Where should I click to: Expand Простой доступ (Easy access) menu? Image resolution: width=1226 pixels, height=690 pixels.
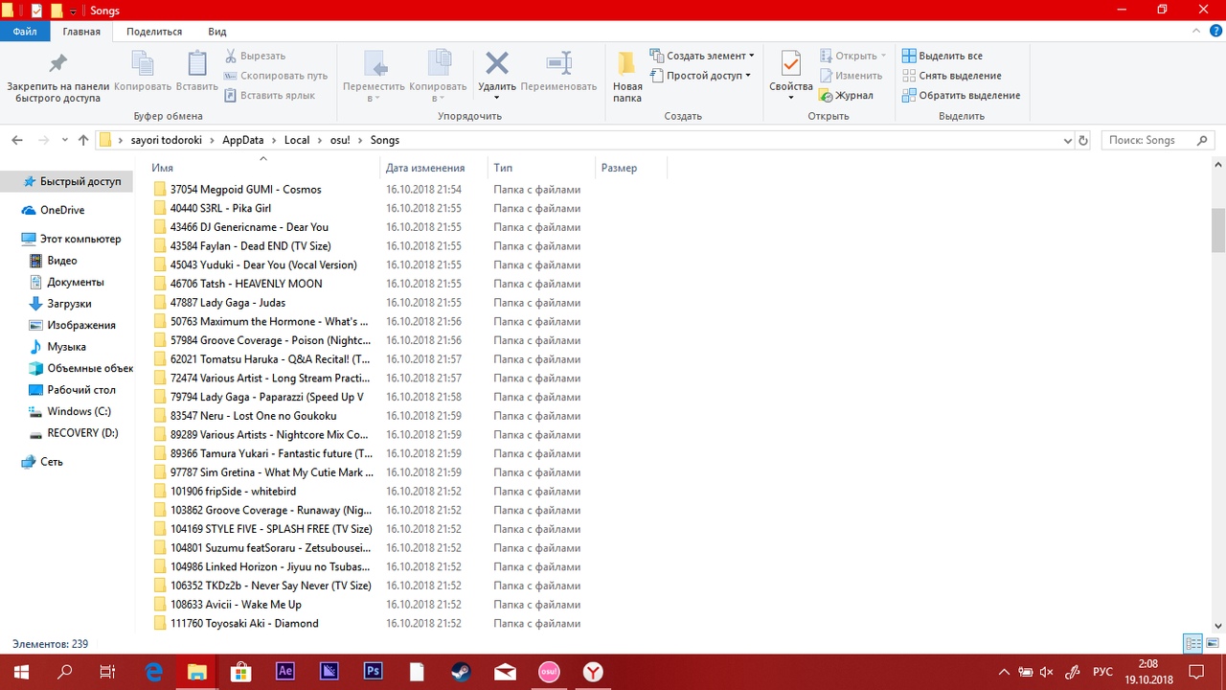coord(700,76)
